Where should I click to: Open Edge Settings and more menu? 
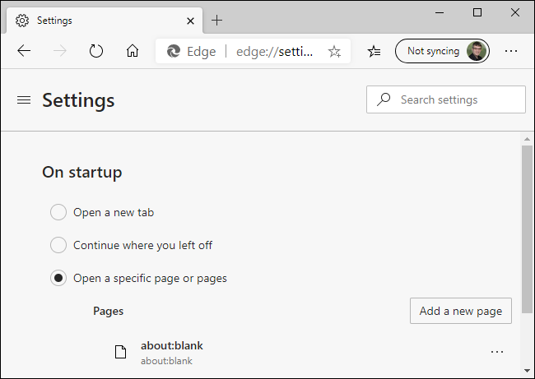tap(511, 51)
